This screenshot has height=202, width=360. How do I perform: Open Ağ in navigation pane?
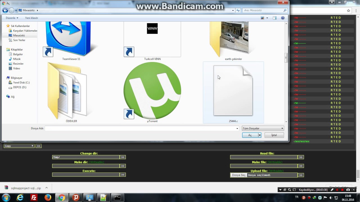tap(13, 97)
